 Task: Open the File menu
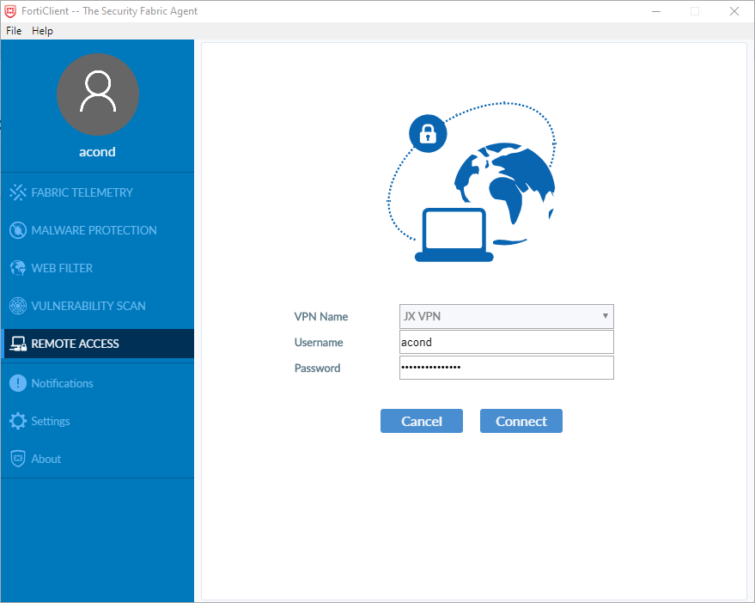[14, 31]
